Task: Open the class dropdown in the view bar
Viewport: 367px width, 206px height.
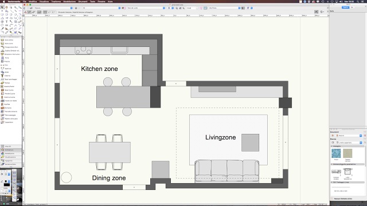Action: pyautogui.click(x=54, y=8)
